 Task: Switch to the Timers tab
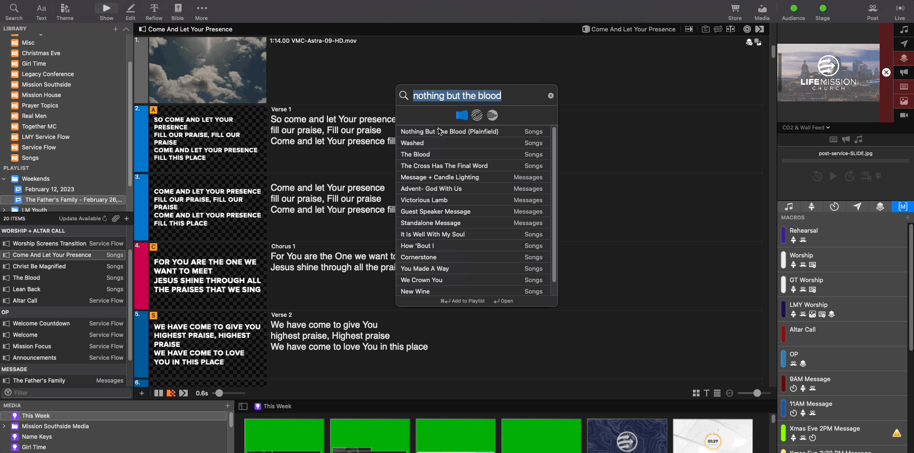pyautogui.click(x=834, y=207)
